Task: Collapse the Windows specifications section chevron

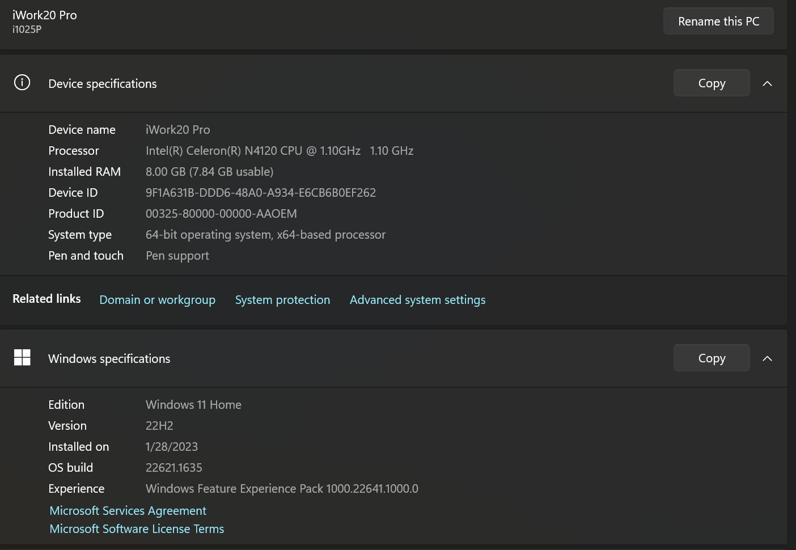Action: coord(767,359)
